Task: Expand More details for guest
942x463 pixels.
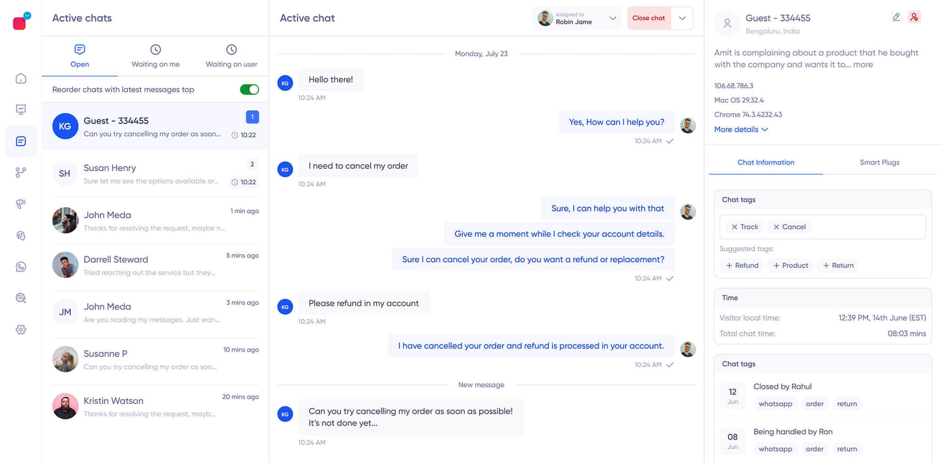Action: (x=741, y=129)
